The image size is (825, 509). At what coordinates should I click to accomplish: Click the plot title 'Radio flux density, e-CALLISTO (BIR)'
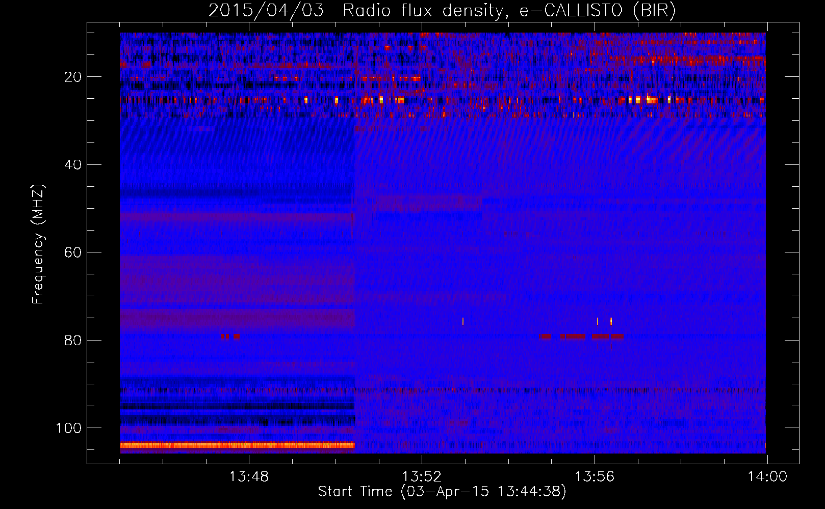[x=509, y=11]
